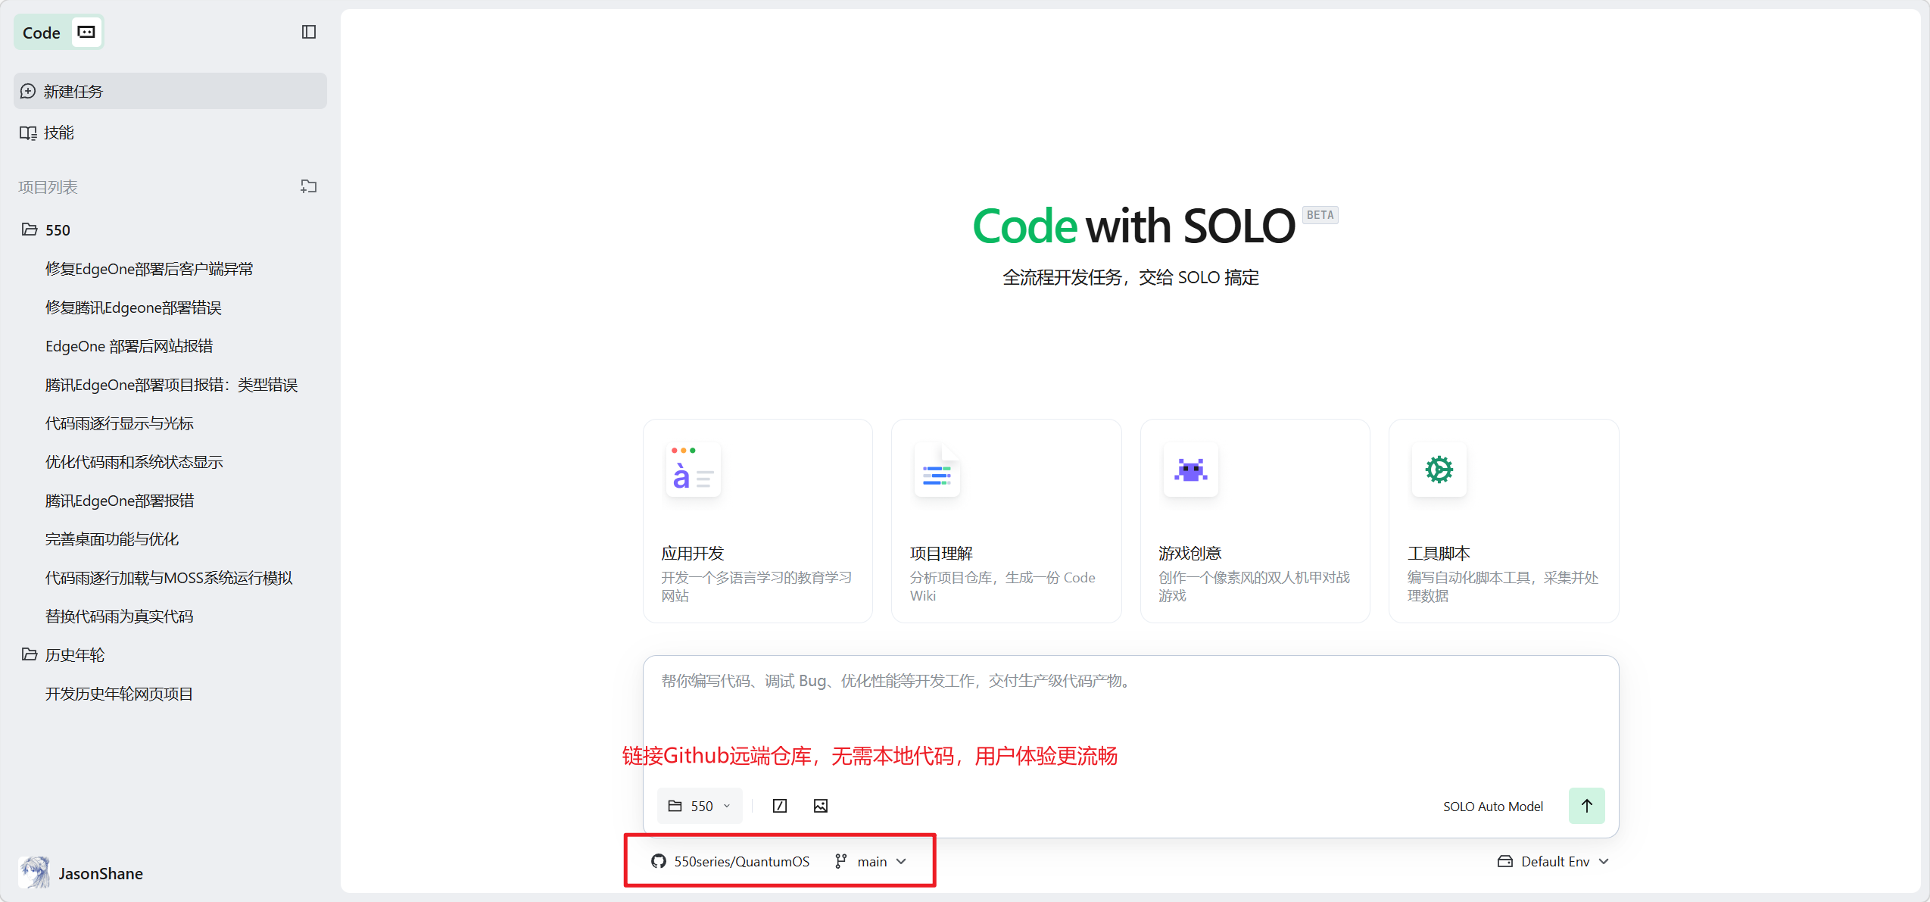Click the new project folder icon
The width and height of the screenshot is (1930, 902).
point(308,186)
